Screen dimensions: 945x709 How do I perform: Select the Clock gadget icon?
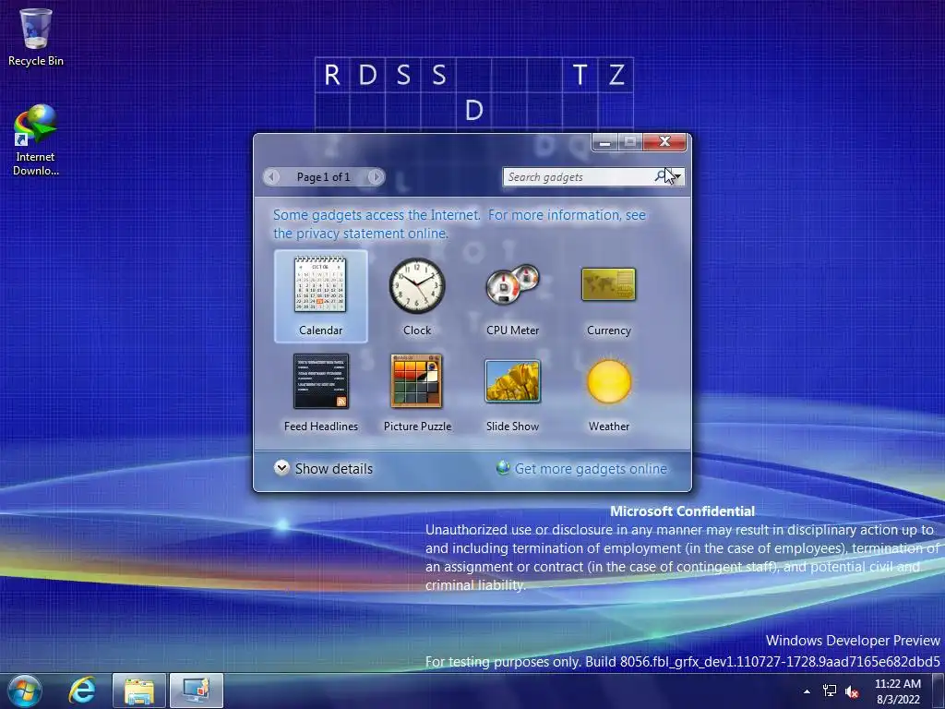[416, 286]
